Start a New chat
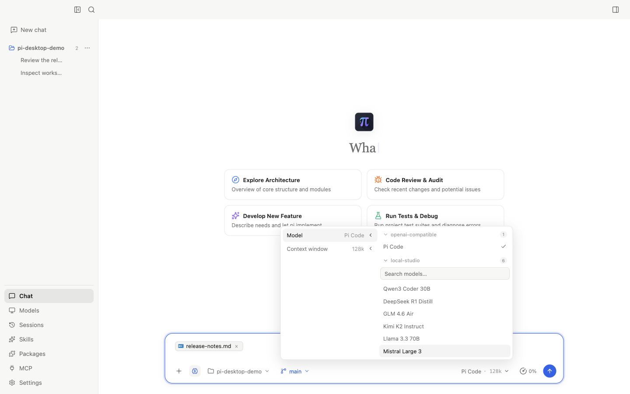Screen dimensions: 630x394 click(29, 30)
